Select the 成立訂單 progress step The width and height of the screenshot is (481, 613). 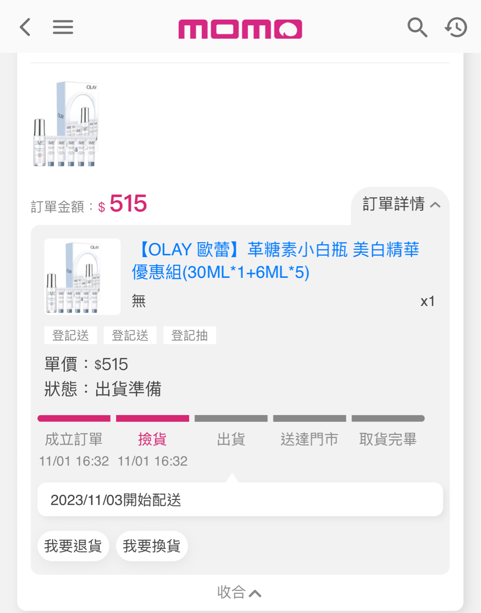coord(74,439)
